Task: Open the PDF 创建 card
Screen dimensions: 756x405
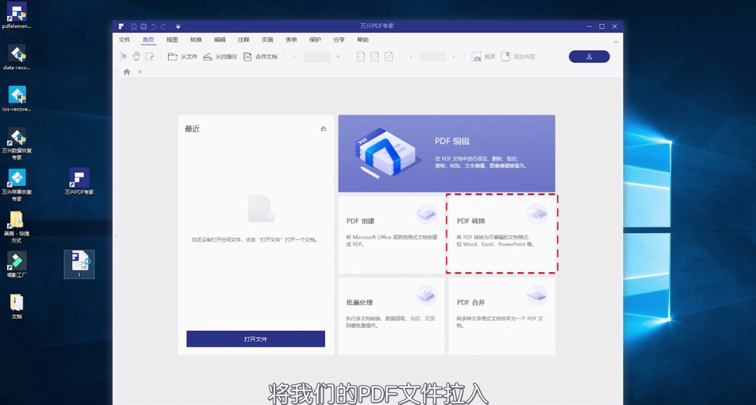Action: click(x=392, y=234)
